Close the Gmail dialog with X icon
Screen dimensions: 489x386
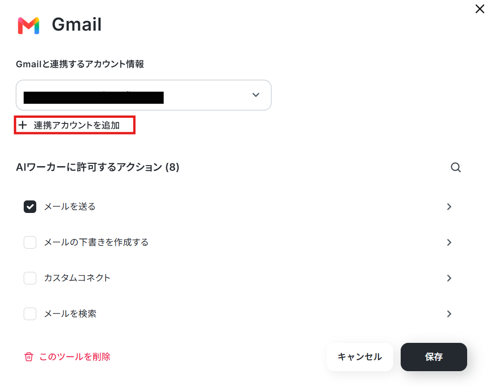[480, 9]
